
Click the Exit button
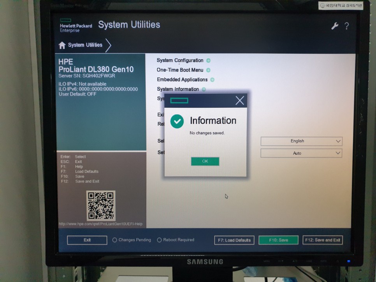[87, 240]
